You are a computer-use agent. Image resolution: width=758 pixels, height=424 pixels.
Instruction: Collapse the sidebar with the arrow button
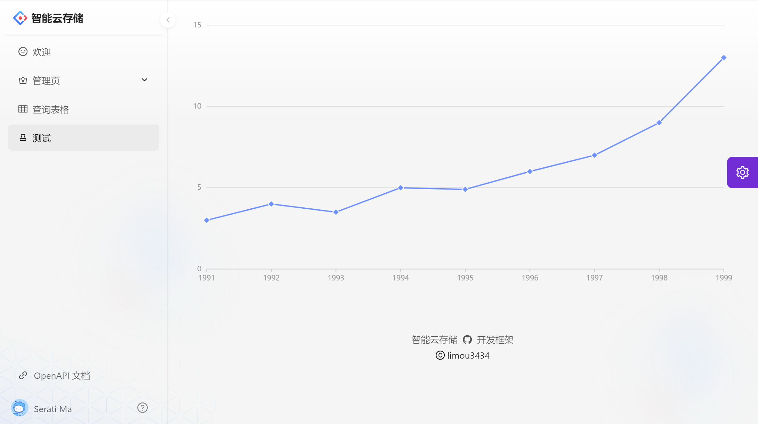point(168,20)
